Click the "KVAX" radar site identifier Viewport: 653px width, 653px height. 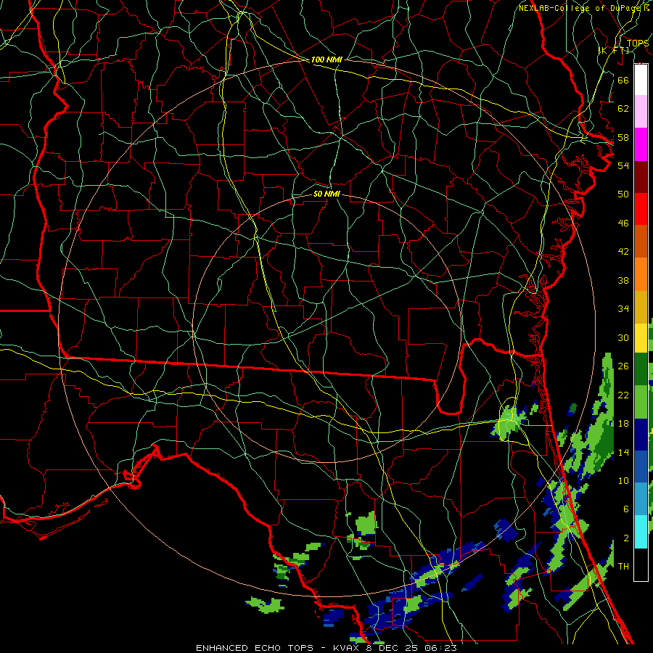tap(348, 648)
